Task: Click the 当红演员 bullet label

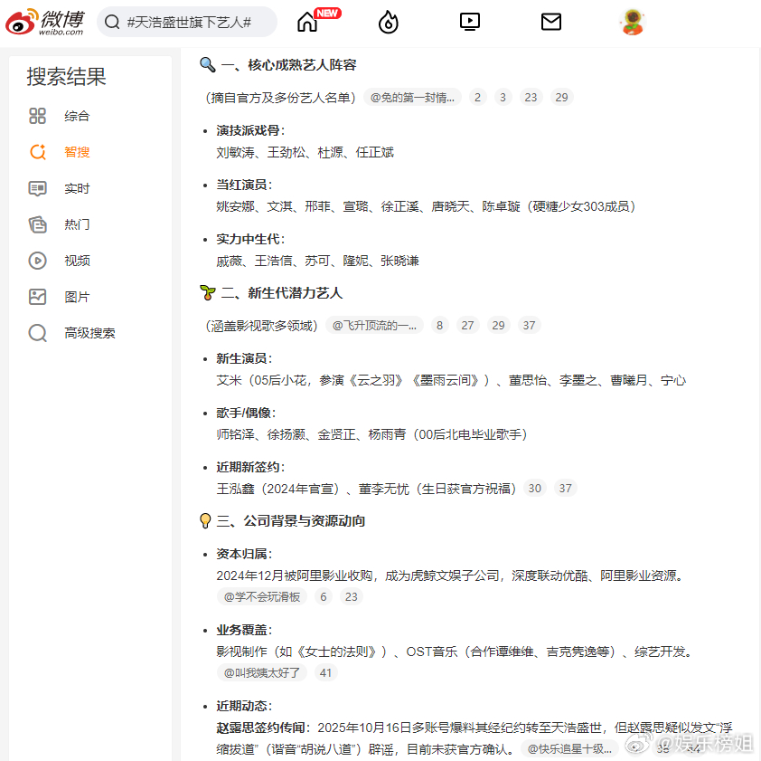Action: tap(244, 185)
